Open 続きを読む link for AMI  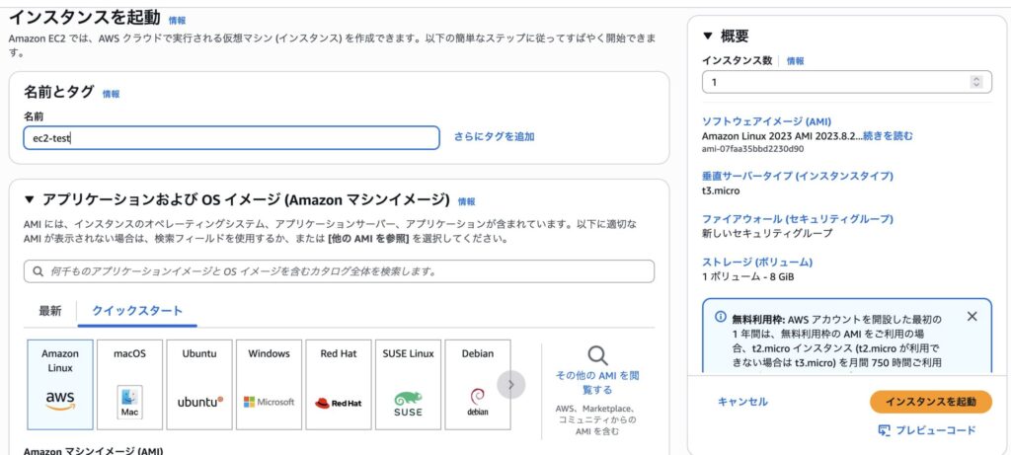(888, 136)
